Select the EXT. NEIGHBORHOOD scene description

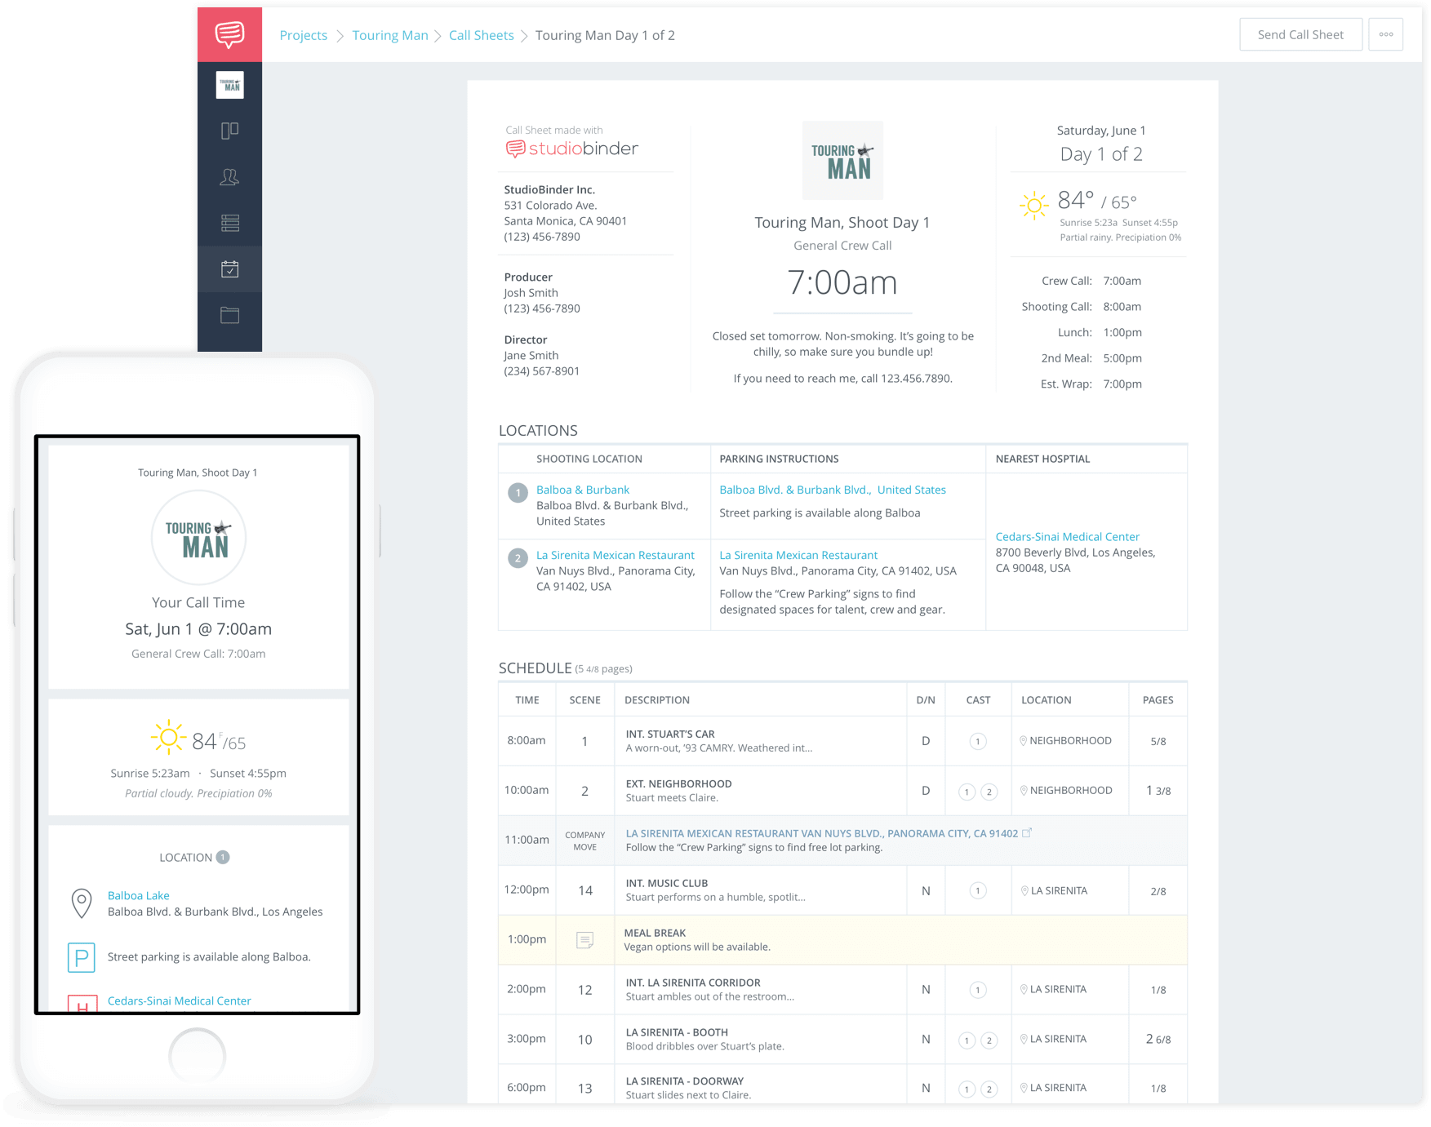pyautogui.click(x=678, y=791)
